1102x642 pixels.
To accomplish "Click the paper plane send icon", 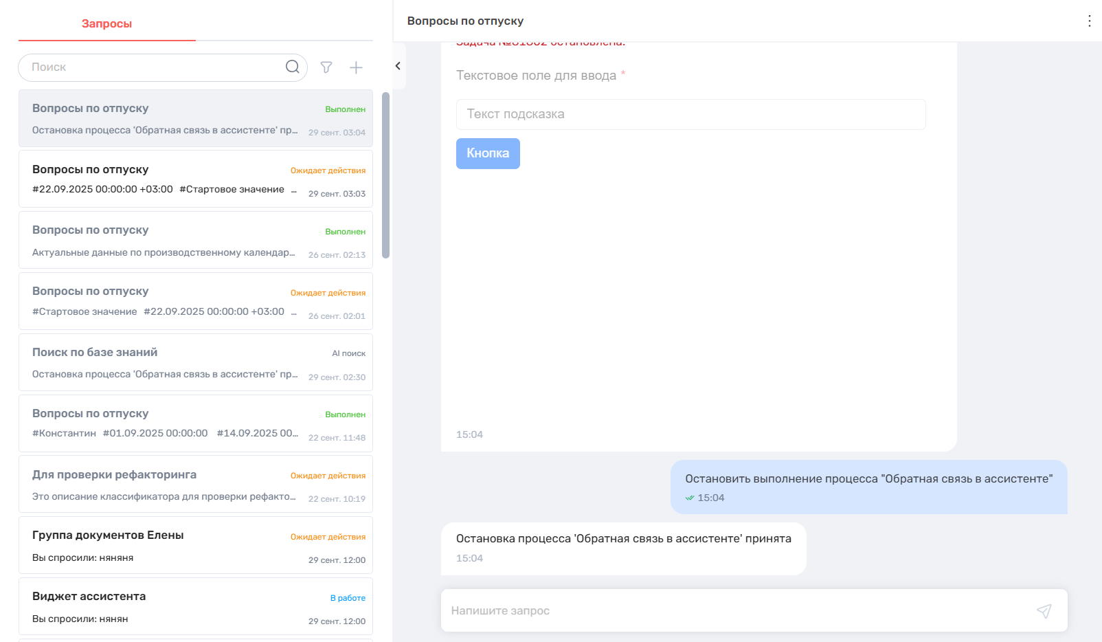I will coord(1044,611).
